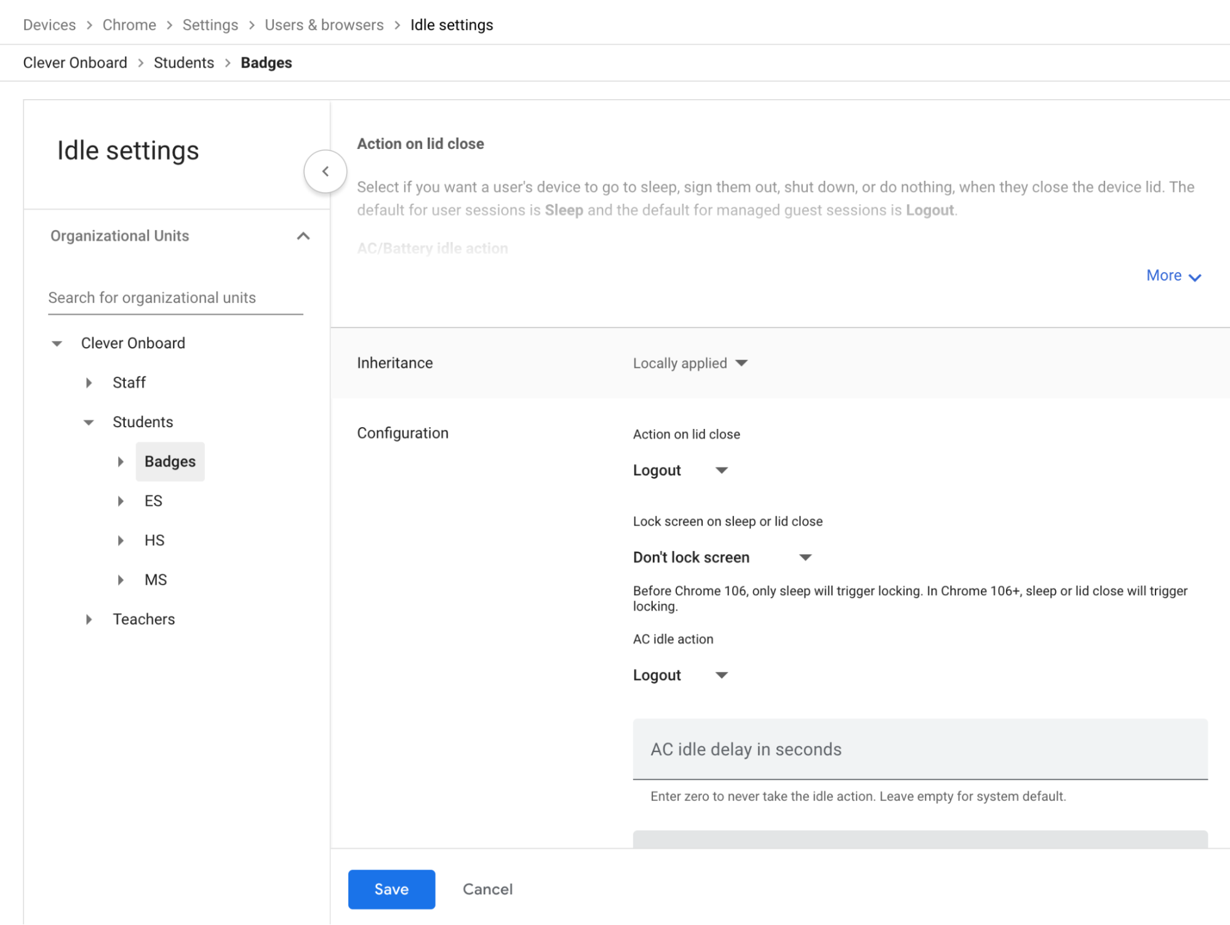Save the idle settings changes
The height and width of the screenshot is (925, 1230).
click(x=391, y=889)
